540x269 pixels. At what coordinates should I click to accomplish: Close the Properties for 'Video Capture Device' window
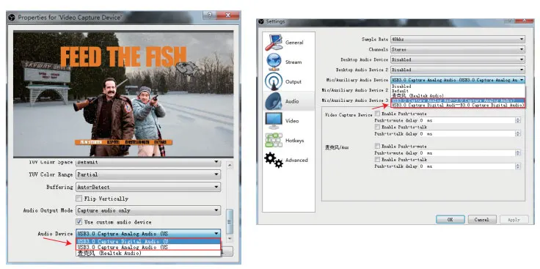(x=228, y=15)
